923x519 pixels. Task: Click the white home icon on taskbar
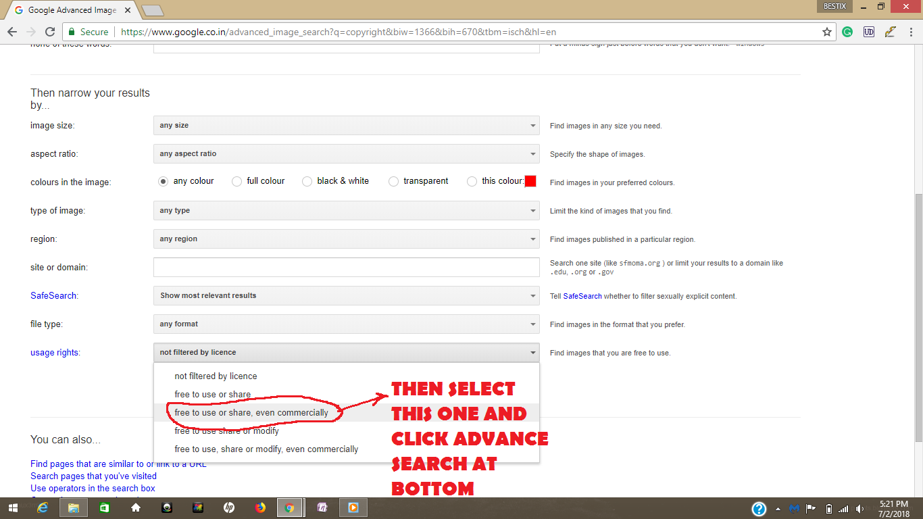[x=136, y=508]
